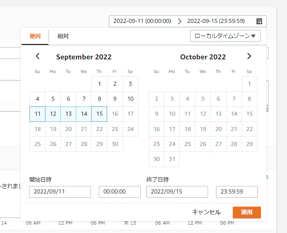Select September 9 in the calendar
This screenshot has height=233, width=287.
[x=115, y=99]
